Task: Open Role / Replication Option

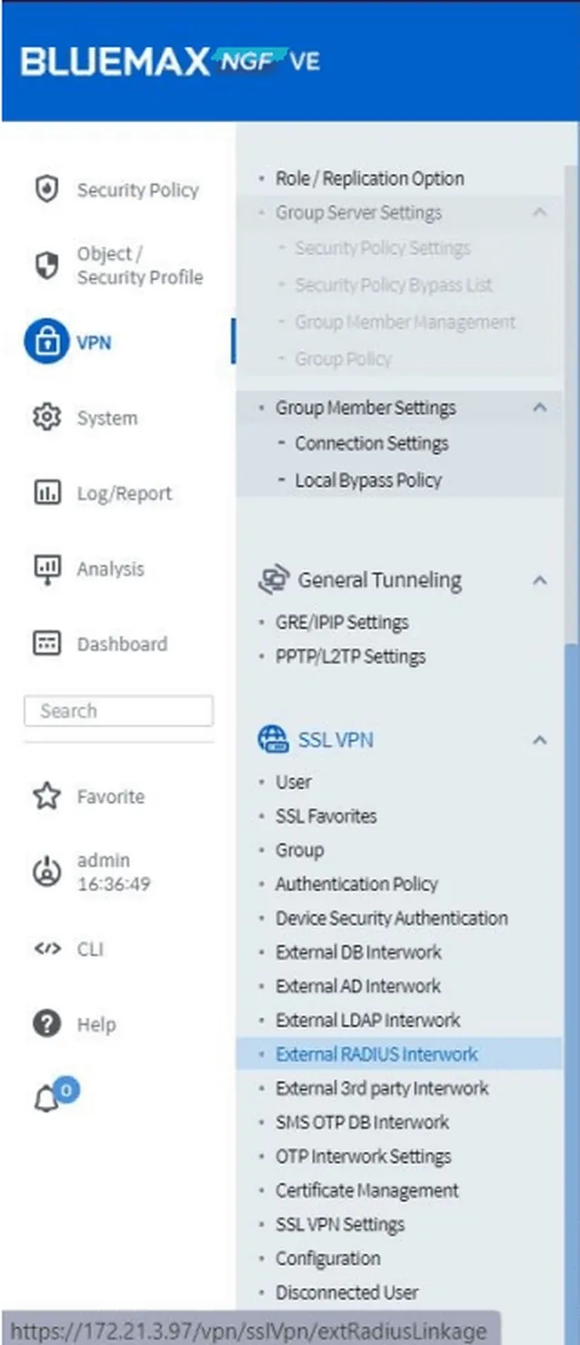Action: click(x=370, y=178)
